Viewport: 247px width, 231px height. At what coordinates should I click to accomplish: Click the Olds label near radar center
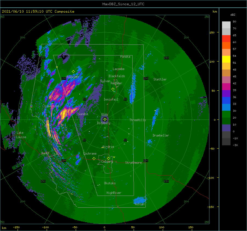click(x=105, y=115)
